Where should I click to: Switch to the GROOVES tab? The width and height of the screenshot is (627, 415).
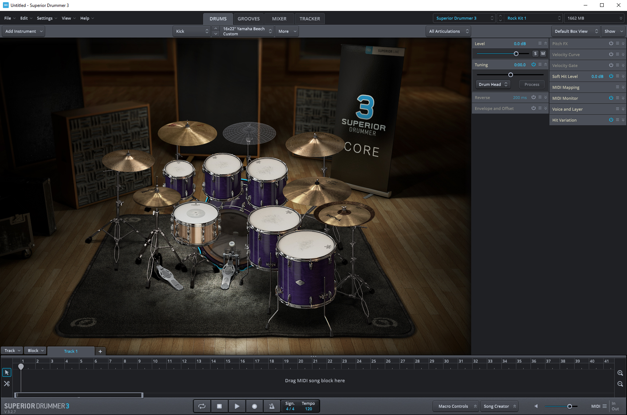pos(249,19)
